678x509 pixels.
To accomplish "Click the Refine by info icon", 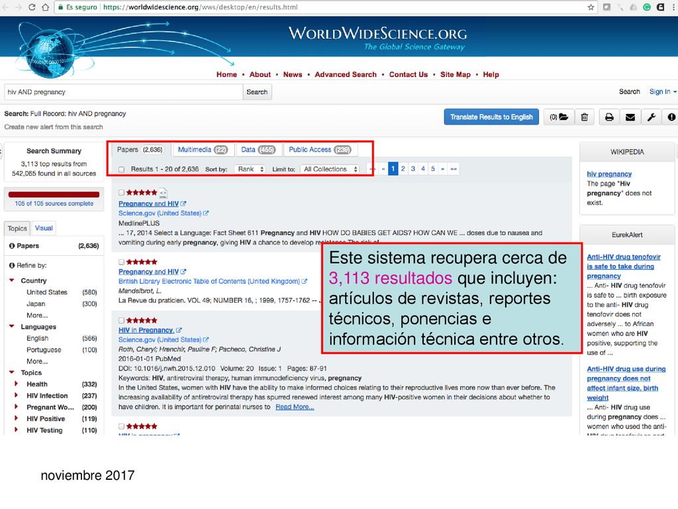I will pyautogui.click(x=12, y=265).
